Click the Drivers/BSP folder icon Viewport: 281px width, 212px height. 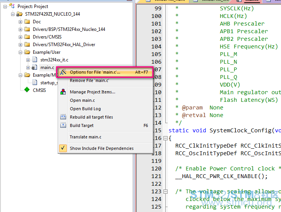[x=27, y=29]
